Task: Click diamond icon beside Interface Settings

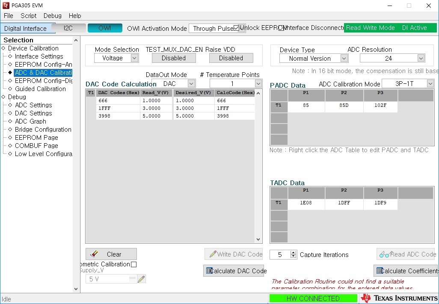Action: coord(10,56)
